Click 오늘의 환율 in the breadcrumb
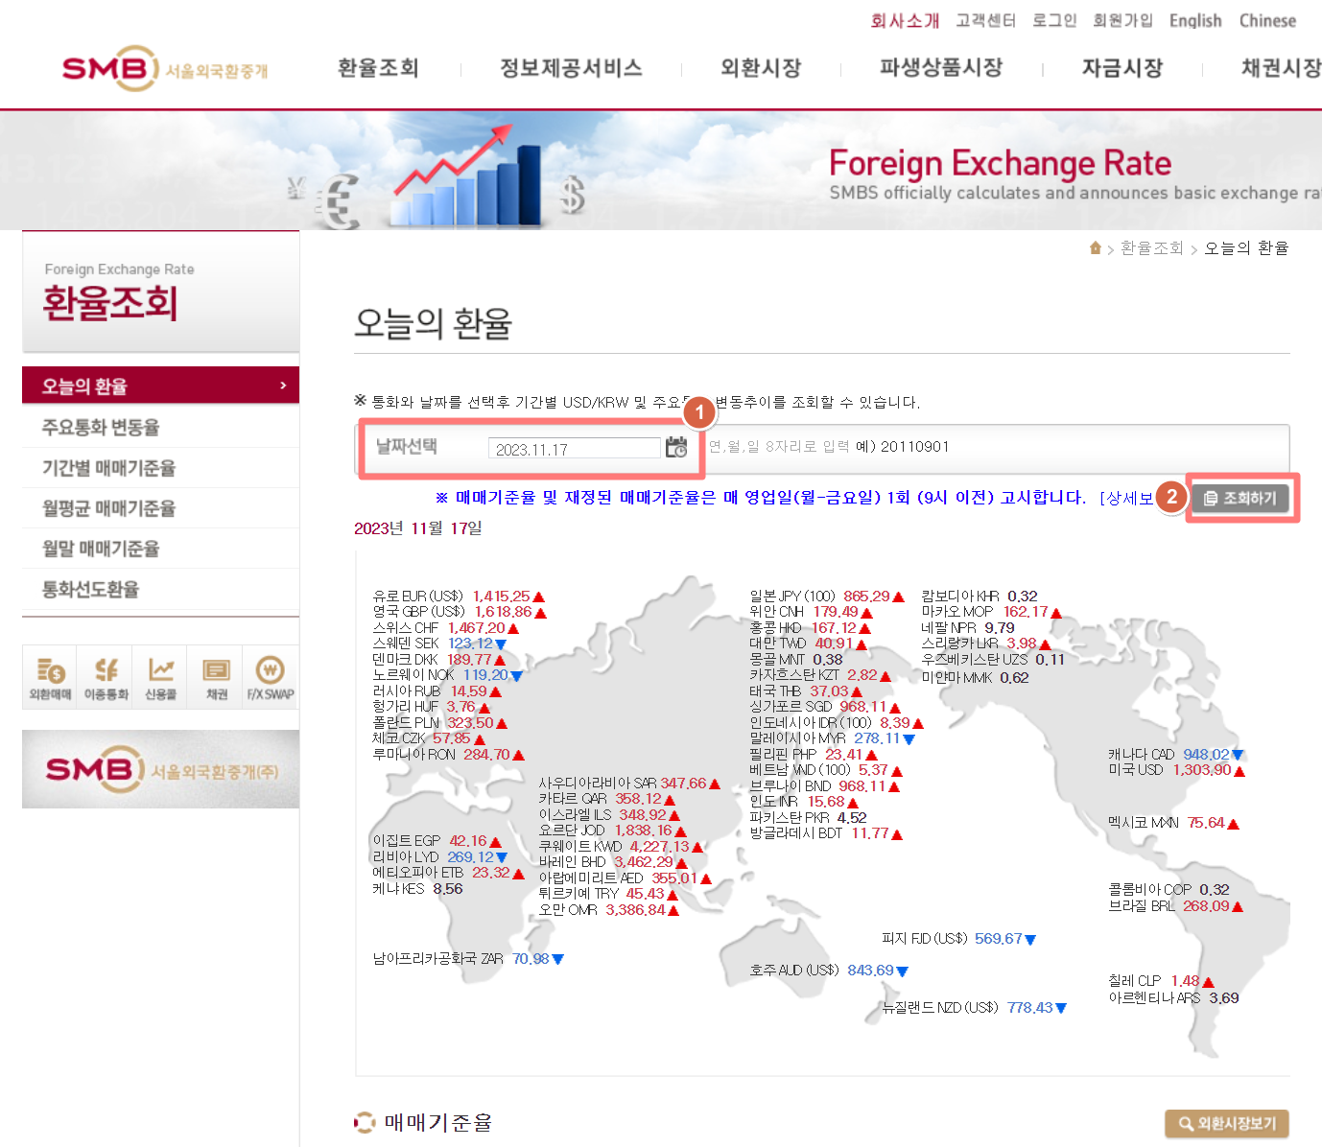 1246,248
